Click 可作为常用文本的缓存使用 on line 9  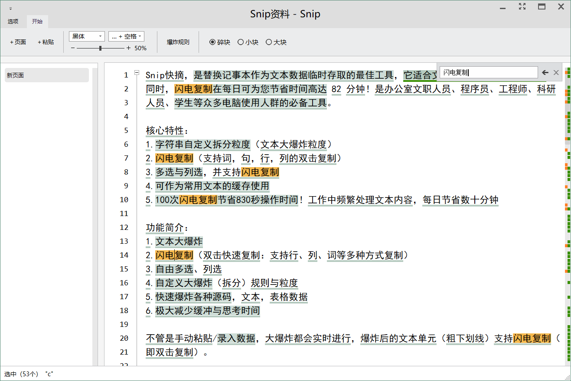(212, 186)
